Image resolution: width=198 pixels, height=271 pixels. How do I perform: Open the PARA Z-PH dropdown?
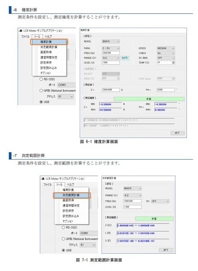click(x=111, y=48)
